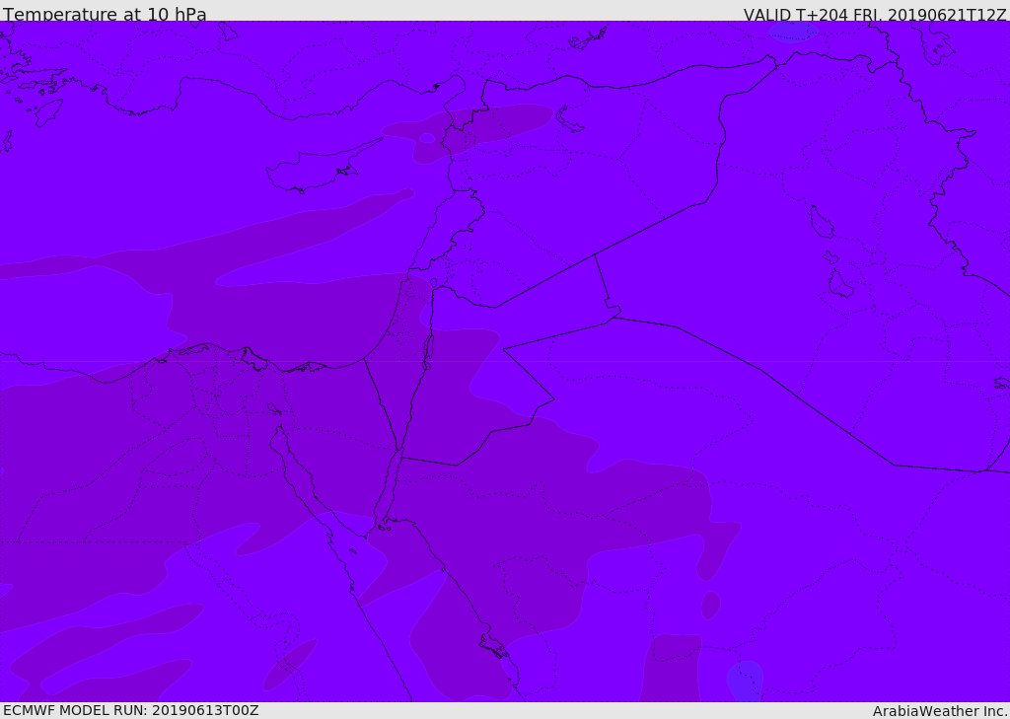Click the small dark purple oval in Saudi Arabia
The height and width of the screenshot is (719, 1010).
[710, 605]
